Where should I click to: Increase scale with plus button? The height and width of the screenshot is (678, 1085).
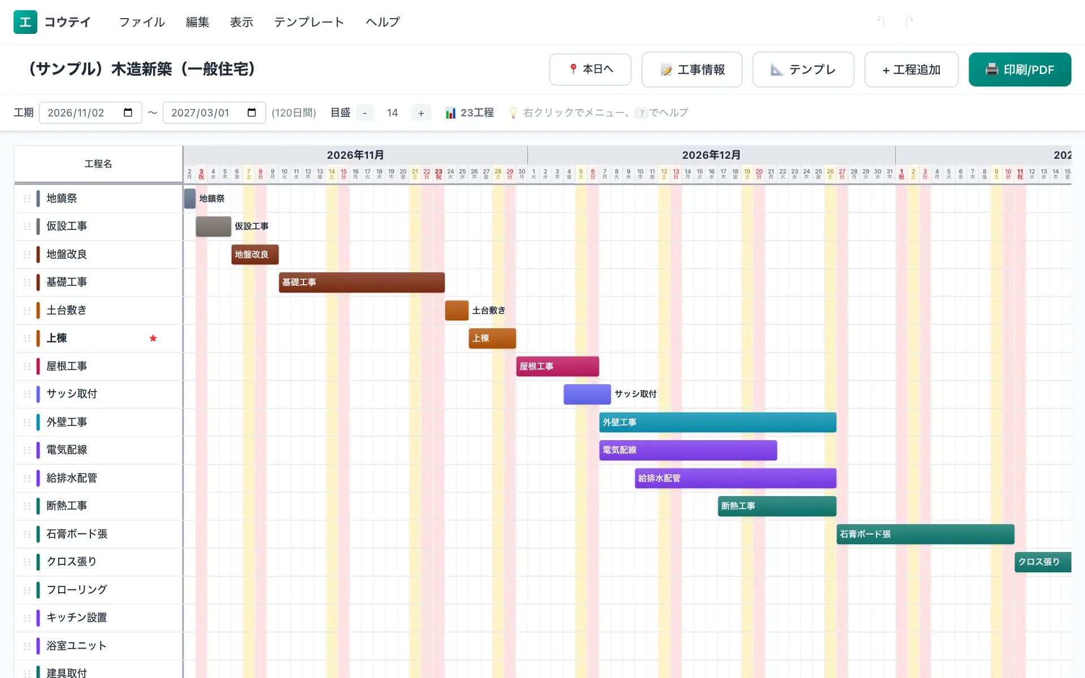pyautogui.click(x=421, y=113)
